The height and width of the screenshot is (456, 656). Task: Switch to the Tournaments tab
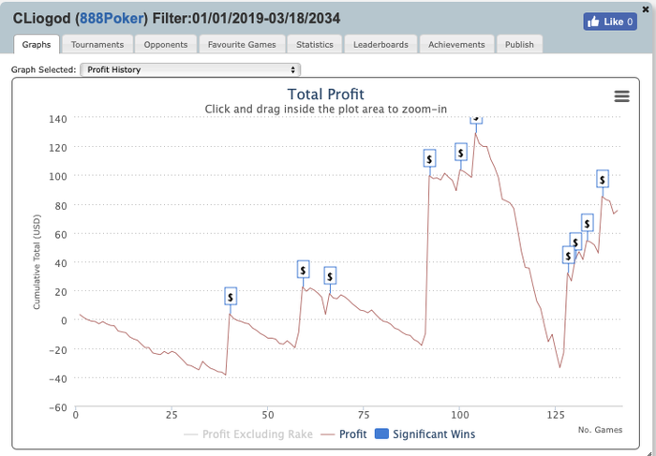[x=97, y=44]
